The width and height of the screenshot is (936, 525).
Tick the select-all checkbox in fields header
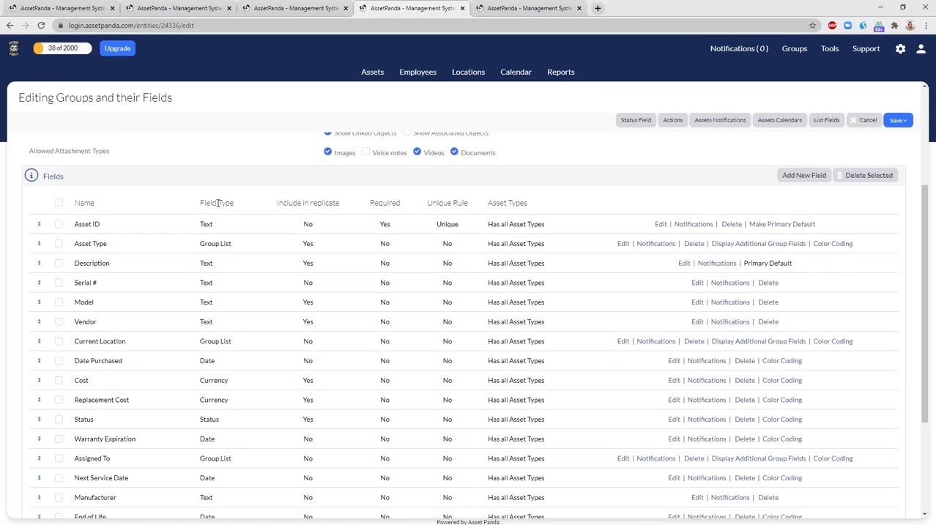point(59,203)
